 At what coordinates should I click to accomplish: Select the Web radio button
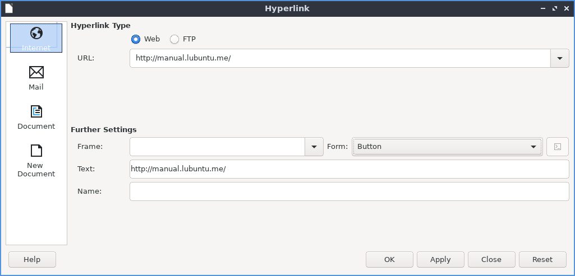coord(136,39)
